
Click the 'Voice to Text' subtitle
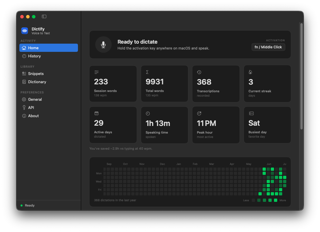coord(41,33)
